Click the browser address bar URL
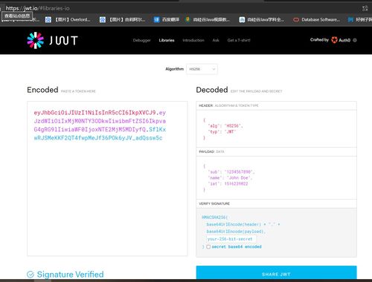Viewport: 372px width, 282px height. point(37,8)
